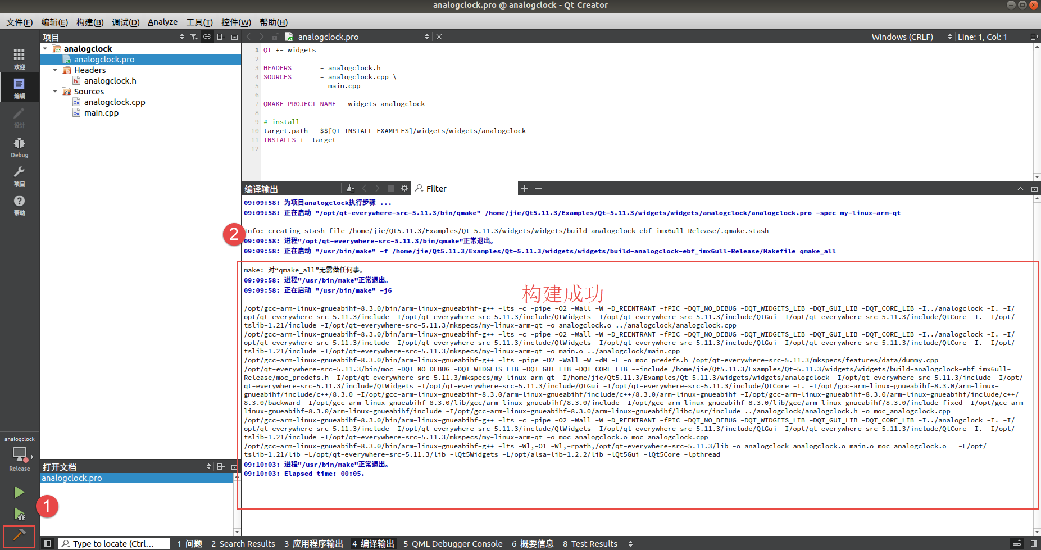Change Windows (CRLF) line ending dropdown
Screen dimensions: 1041x550
tap(911, 37)
